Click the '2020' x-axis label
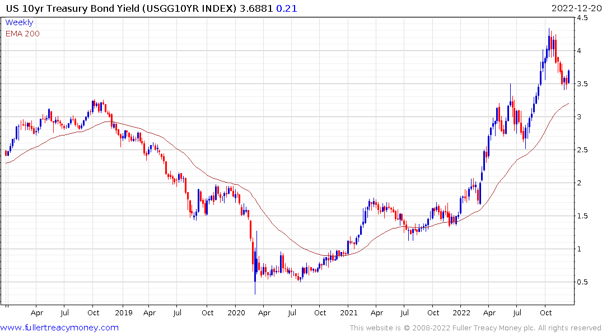The width and height of the screenshot is (602, 336). point(236,312)
